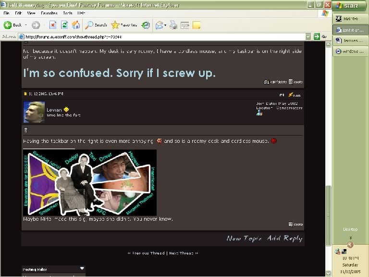Click the signature collage image in Levian's post

[90, 183]
